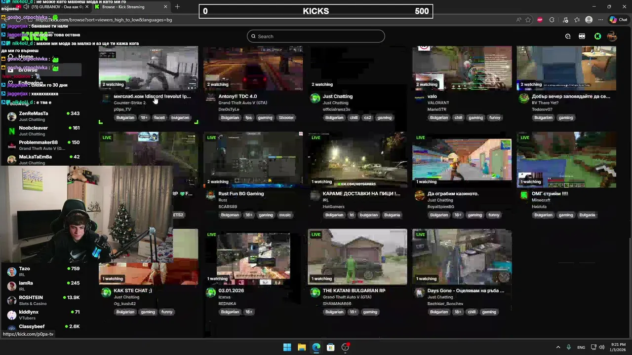Open the media control music icon
This screenshot has height=355, width=632.
[565, 20]
